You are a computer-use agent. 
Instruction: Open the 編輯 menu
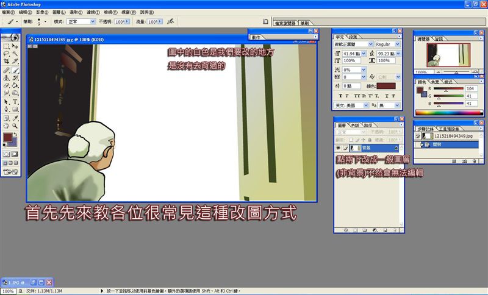pos(25,12)
